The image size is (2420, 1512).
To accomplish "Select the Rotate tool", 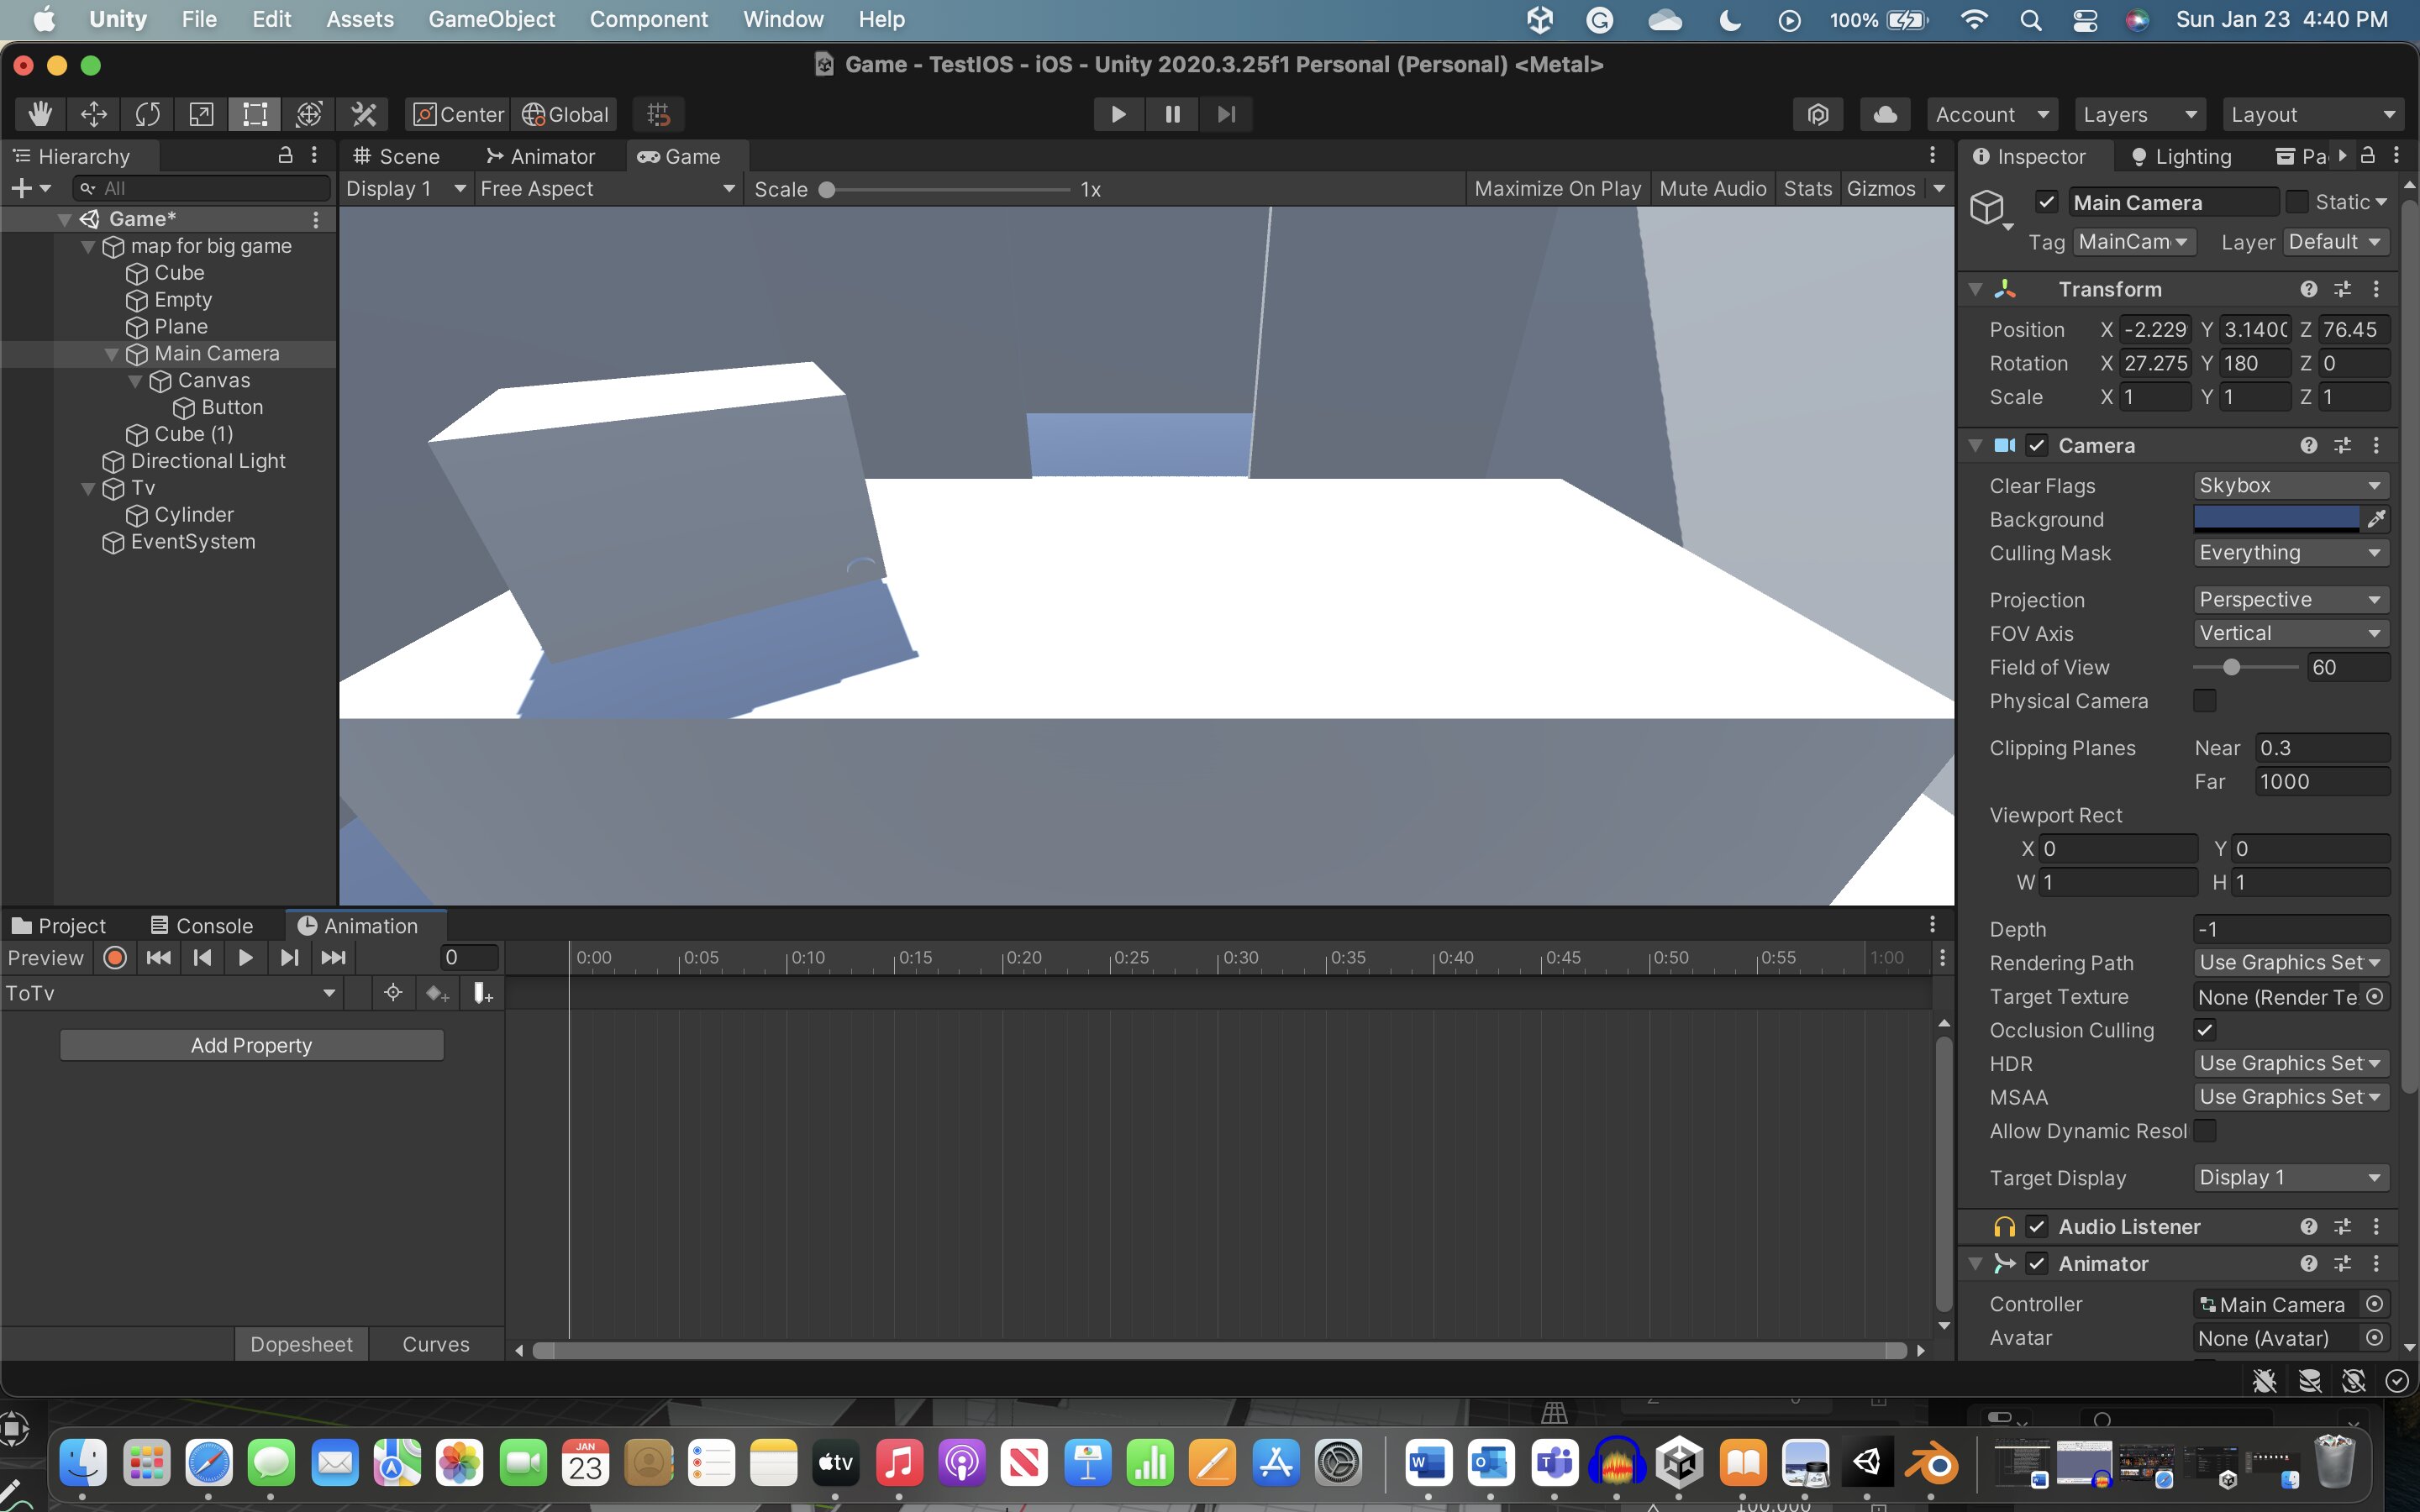I will 148,114.
